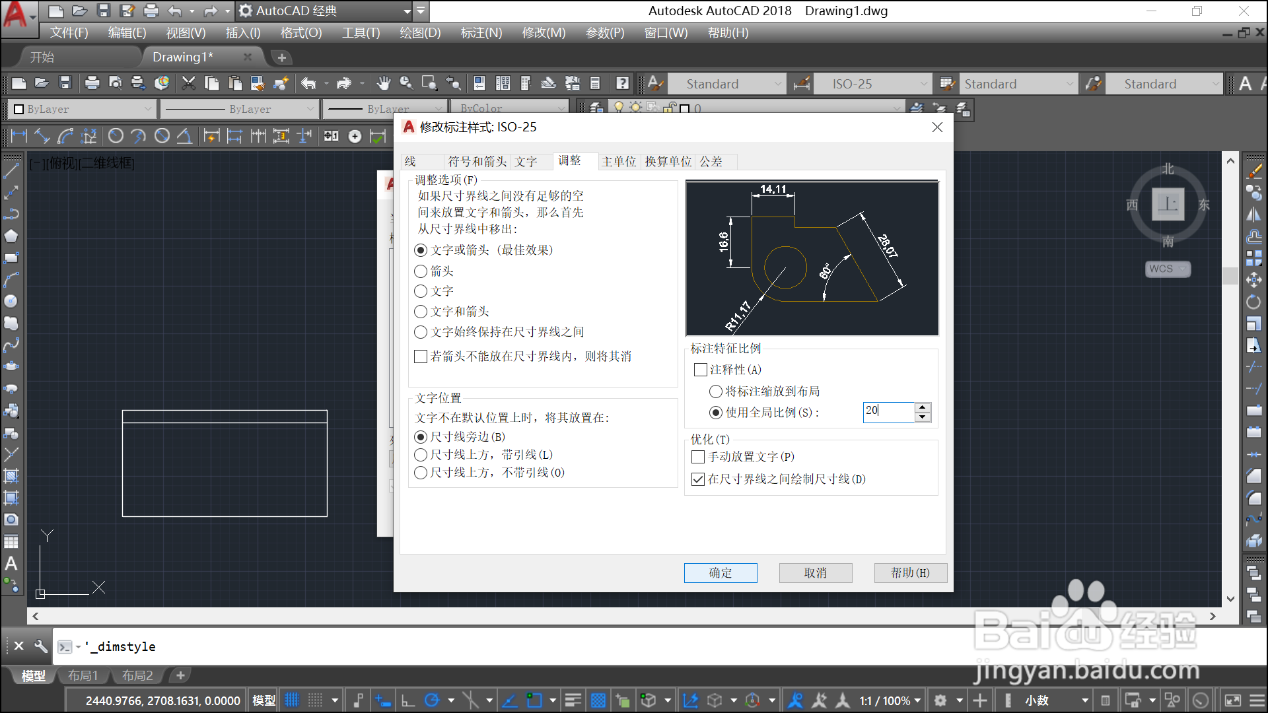The height and width of the screenshot is (713, 1268).
Task: Click the 上 face of the ViewCube
Action: click(x=1168, y=204)
